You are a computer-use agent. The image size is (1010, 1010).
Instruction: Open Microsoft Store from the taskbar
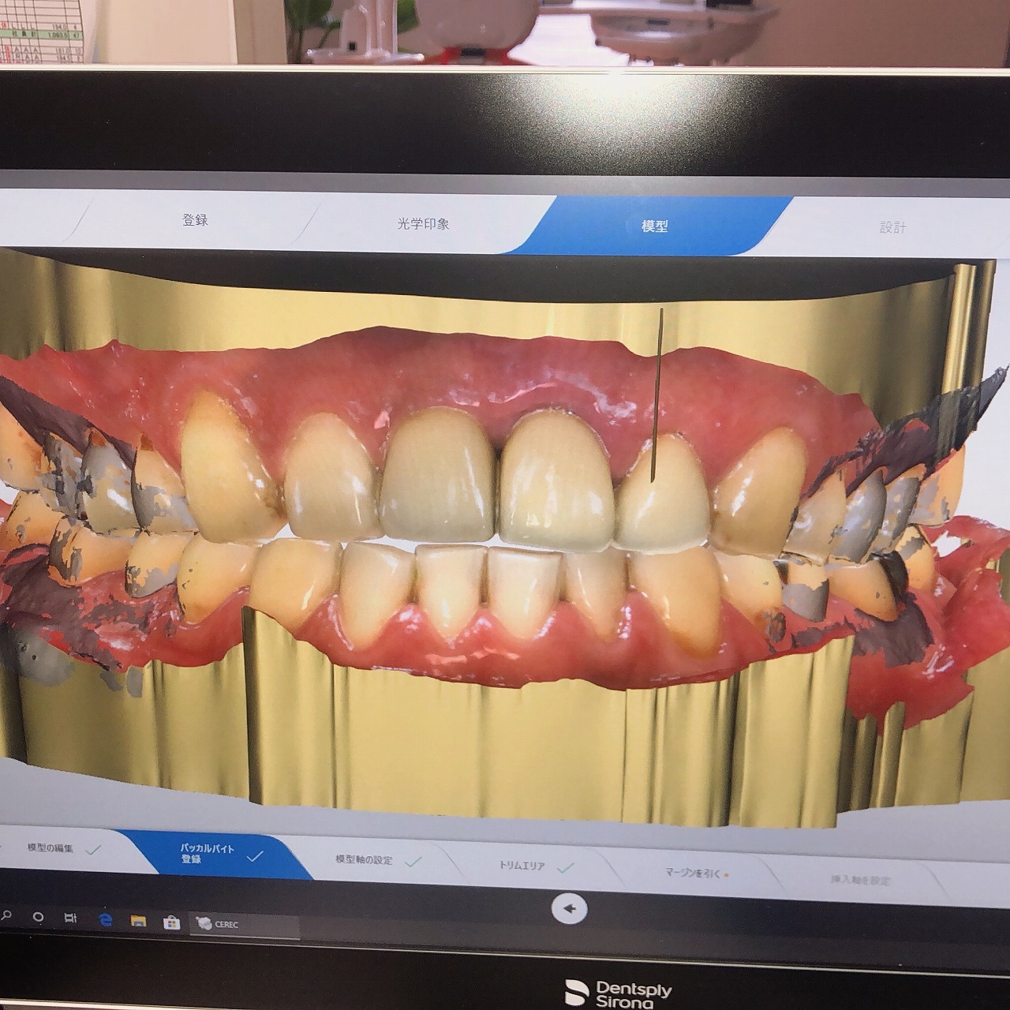coord(170,922)
